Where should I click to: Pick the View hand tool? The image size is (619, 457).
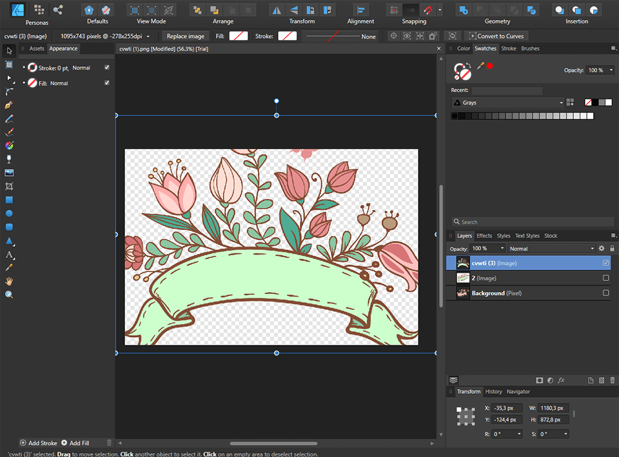[x=9, y=281]
